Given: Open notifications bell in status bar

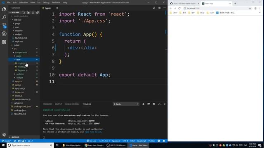Looking at the screenshot, I should [x=164, y=141].
